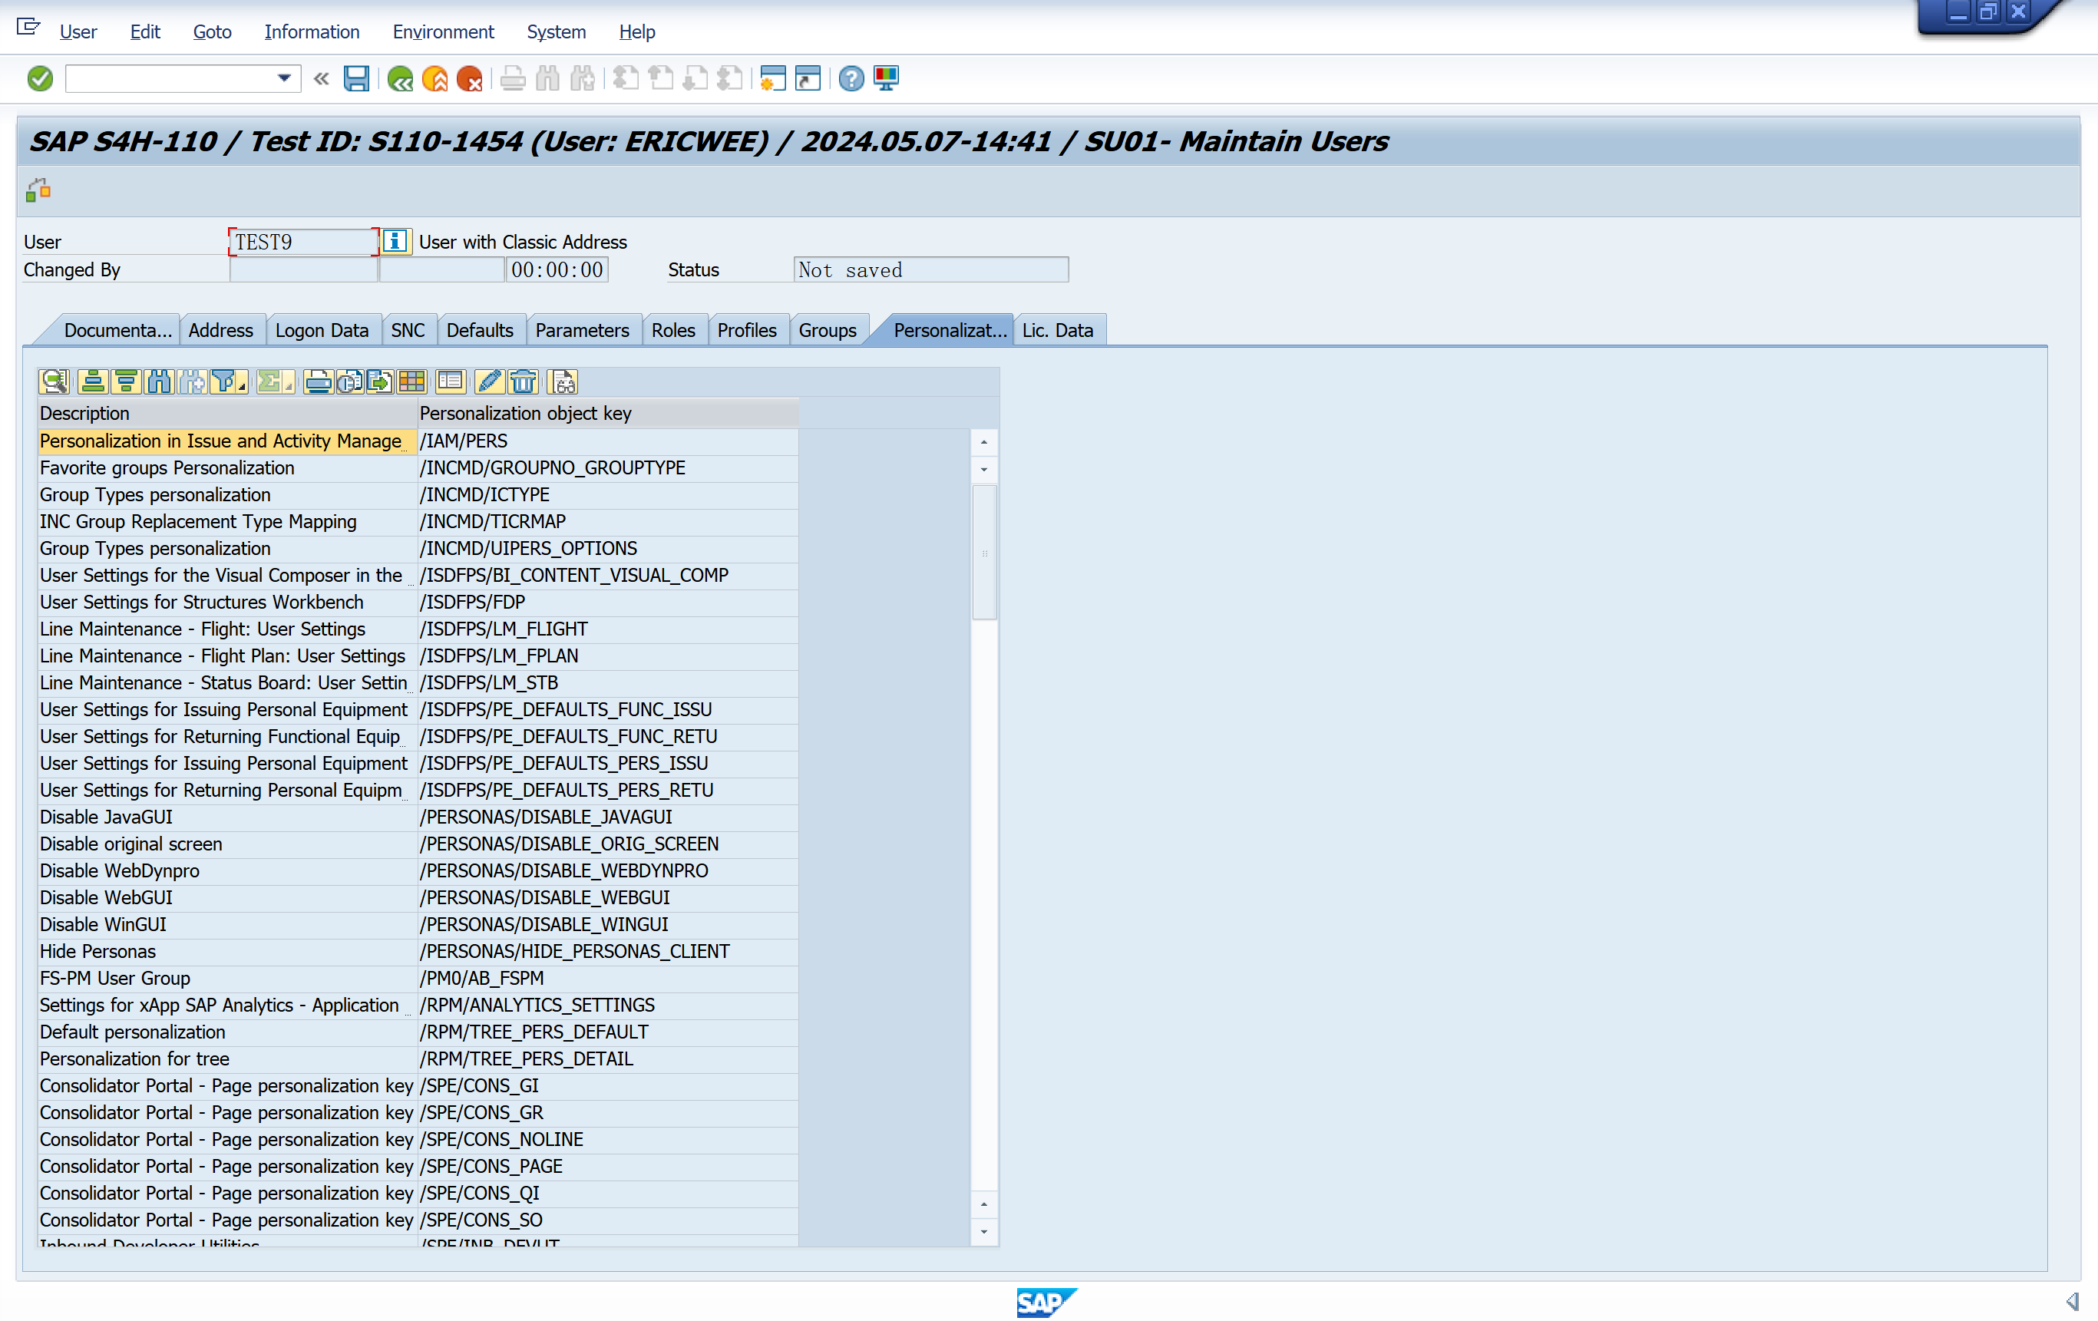
Task: Select the Disable WebGUI table row
Action: [106, 897]
